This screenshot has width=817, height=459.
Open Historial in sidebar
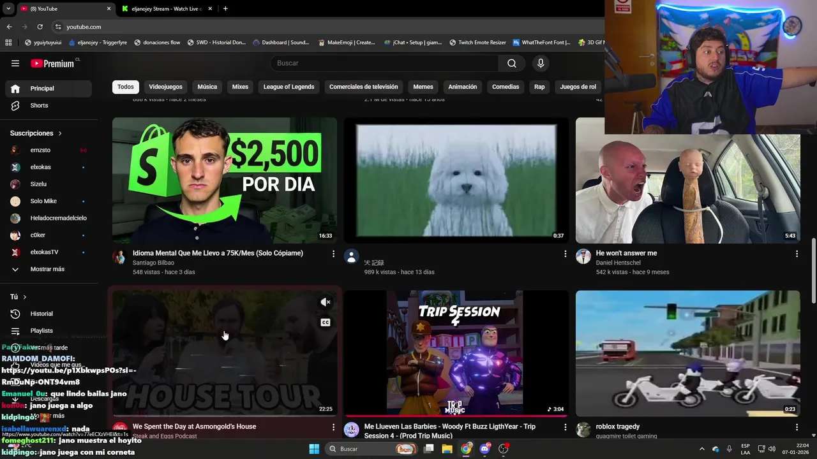pyautogui.click(x=49, y=314)
